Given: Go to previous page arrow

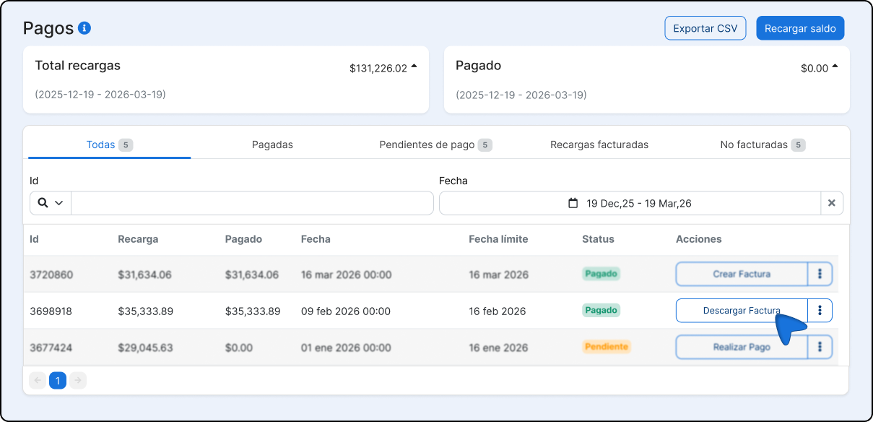Looking at the screenshot, I should tap(38, 380).
